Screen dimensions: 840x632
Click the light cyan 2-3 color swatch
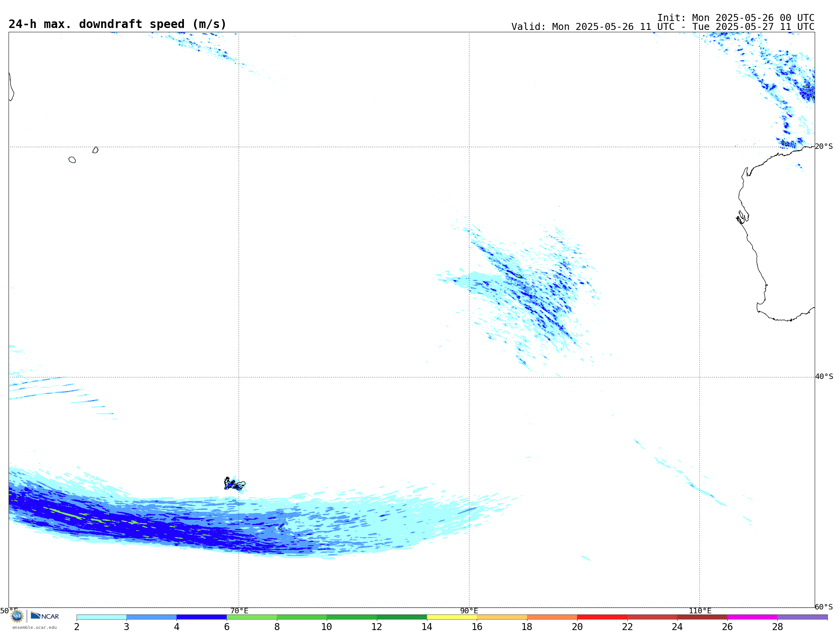[101, 617]
